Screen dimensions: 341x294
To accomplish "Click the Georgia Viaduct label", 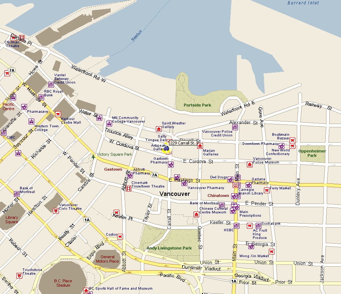I will [x=252, y=277].
